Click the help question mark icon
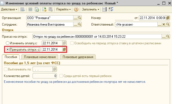Screen dimensions: 172x104 [76, 9]
